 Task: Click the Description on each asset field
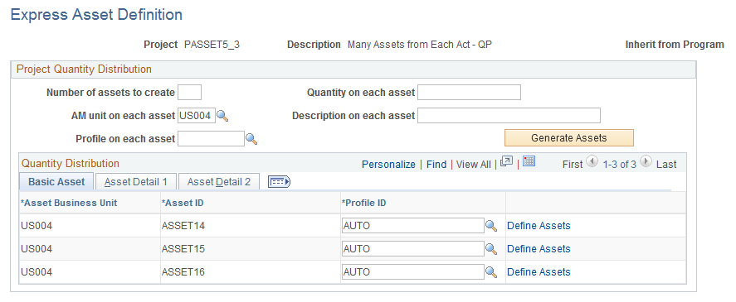coord(509,116)
